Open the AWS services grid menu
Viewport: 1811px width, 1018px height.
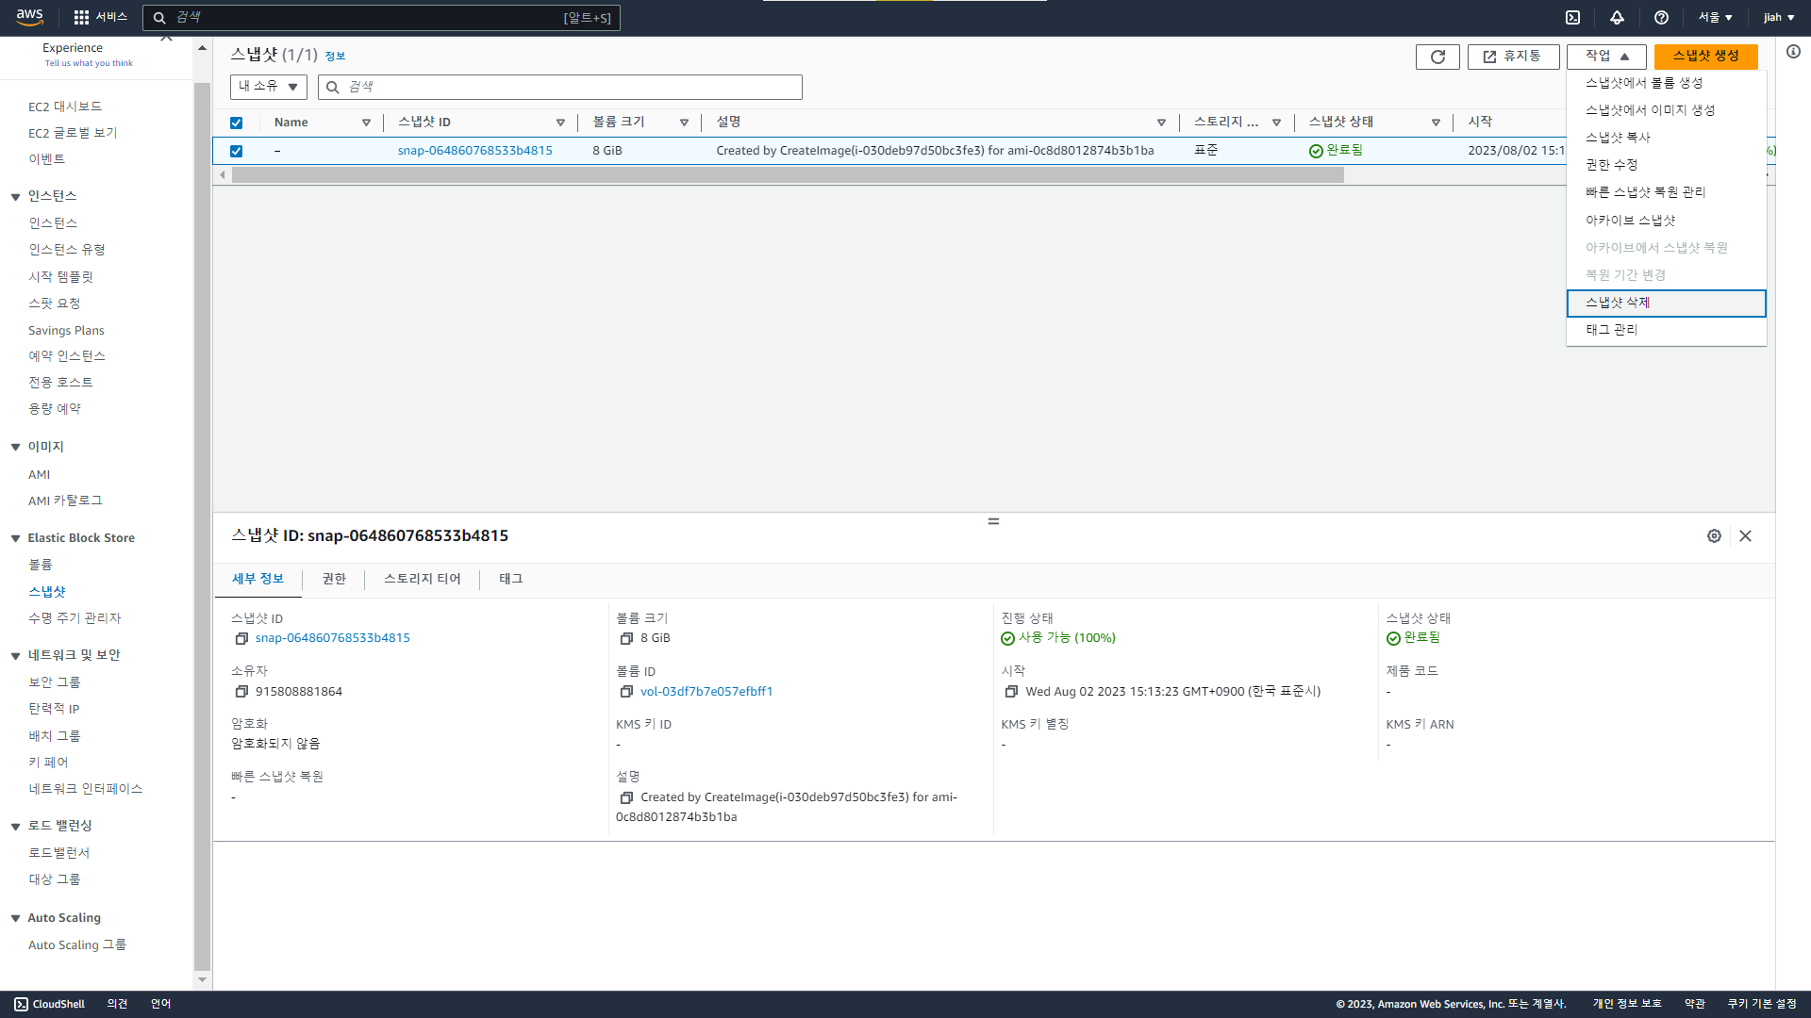[81, 18]
